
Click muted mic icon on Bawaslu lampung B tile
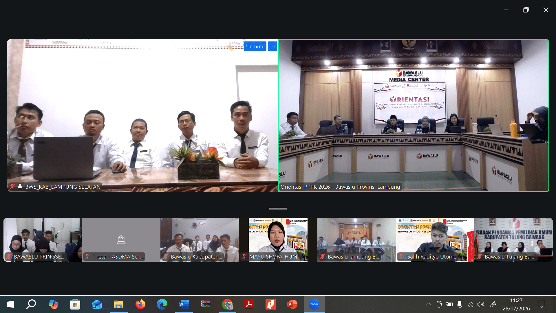click(x=323, y=256)
